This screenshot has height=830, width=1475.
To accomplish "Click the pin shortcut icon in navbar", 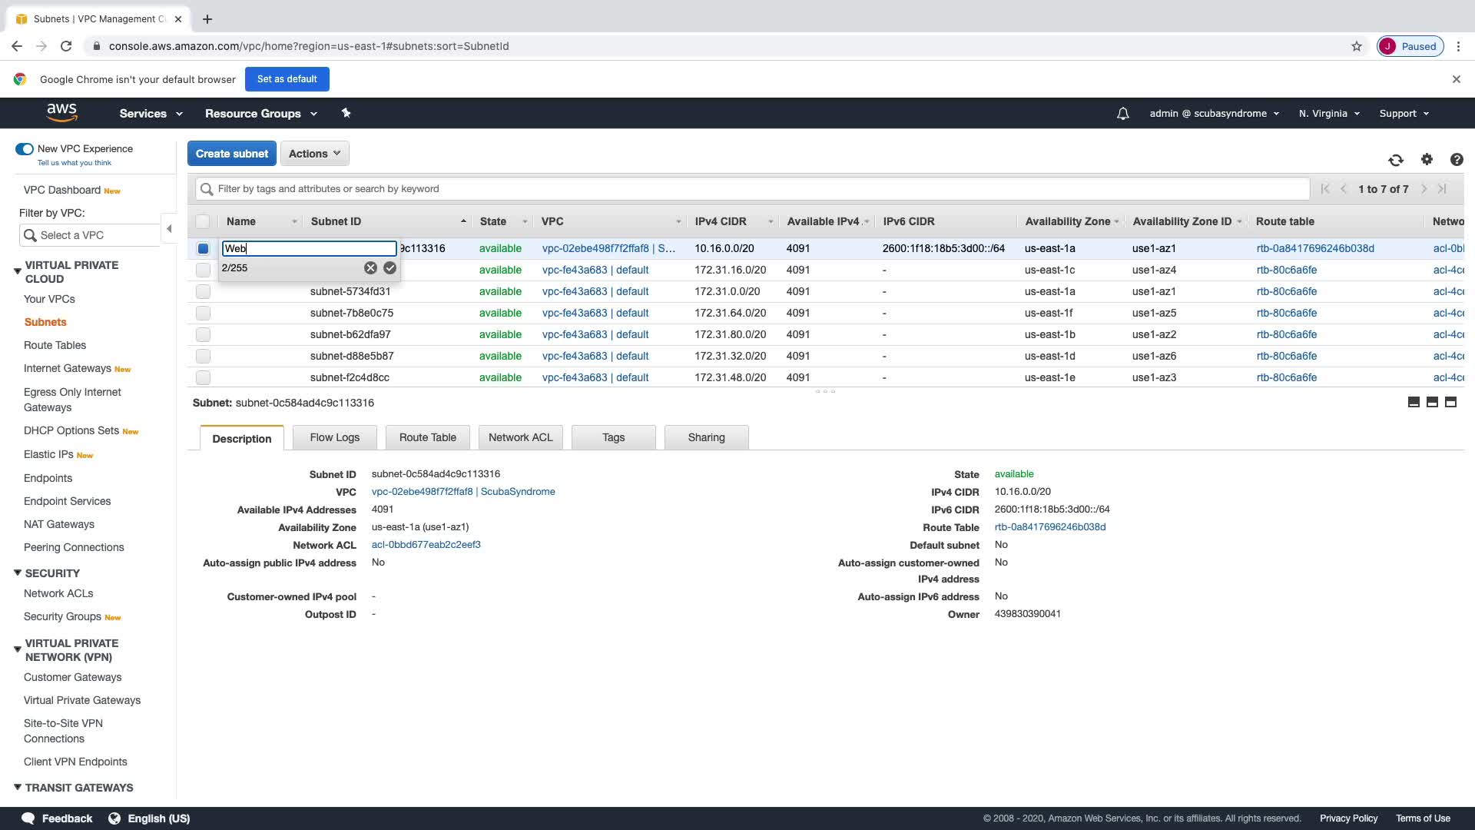I will coord(346,113).
